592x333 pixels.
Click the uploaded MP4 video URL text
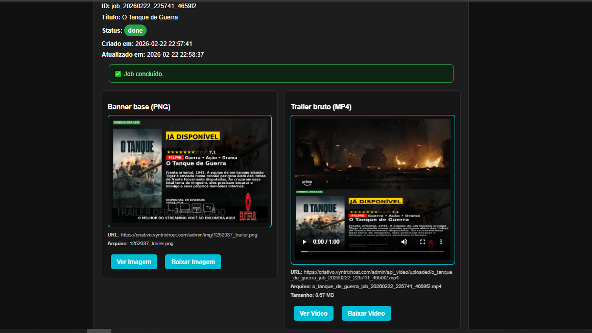(x=371, y=275)
